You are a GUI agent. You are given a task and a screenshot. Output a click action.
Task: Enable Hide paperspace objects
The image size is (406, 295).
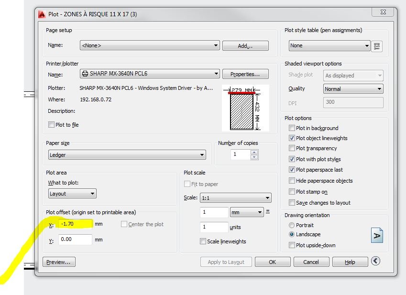292,181
